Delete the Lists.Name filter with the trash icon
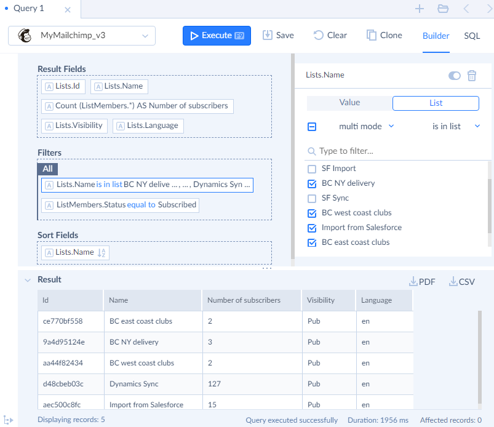Image resolution: width=494 pixels, height=427 pixels. pos(472,75)
